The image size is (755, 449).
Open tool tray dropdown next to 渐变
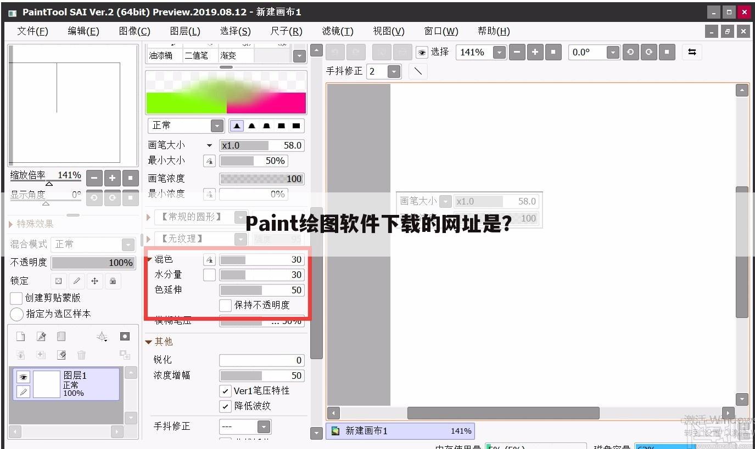299,55
